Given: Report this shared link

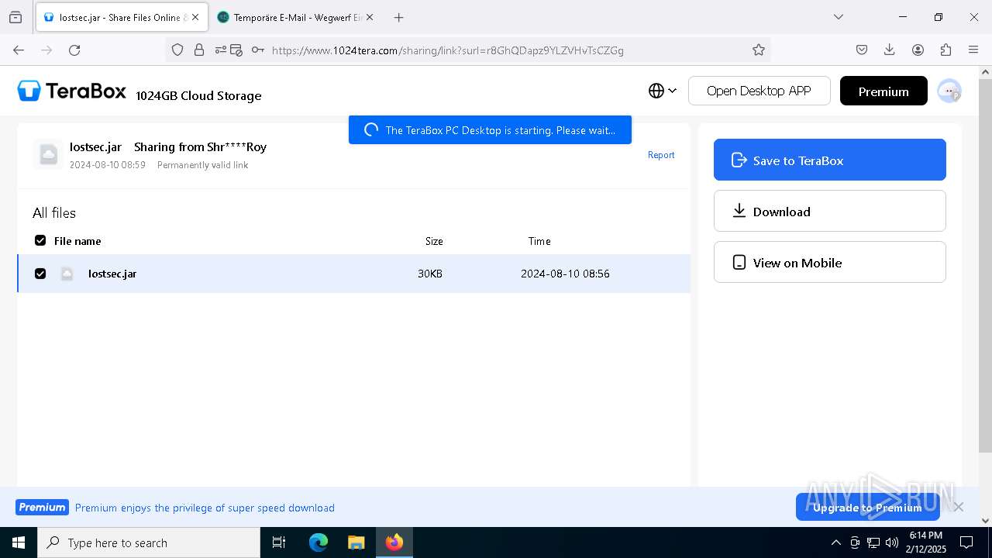Looking at the screenshot, I should (x=661, y=155).
